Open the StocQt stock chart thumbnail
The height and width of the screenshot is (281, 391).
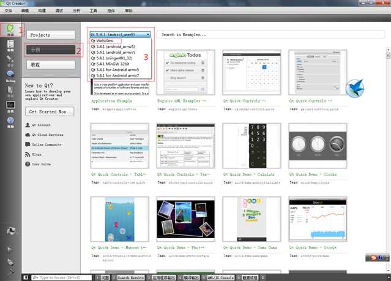pyautogui.click(x=318, y=219)
